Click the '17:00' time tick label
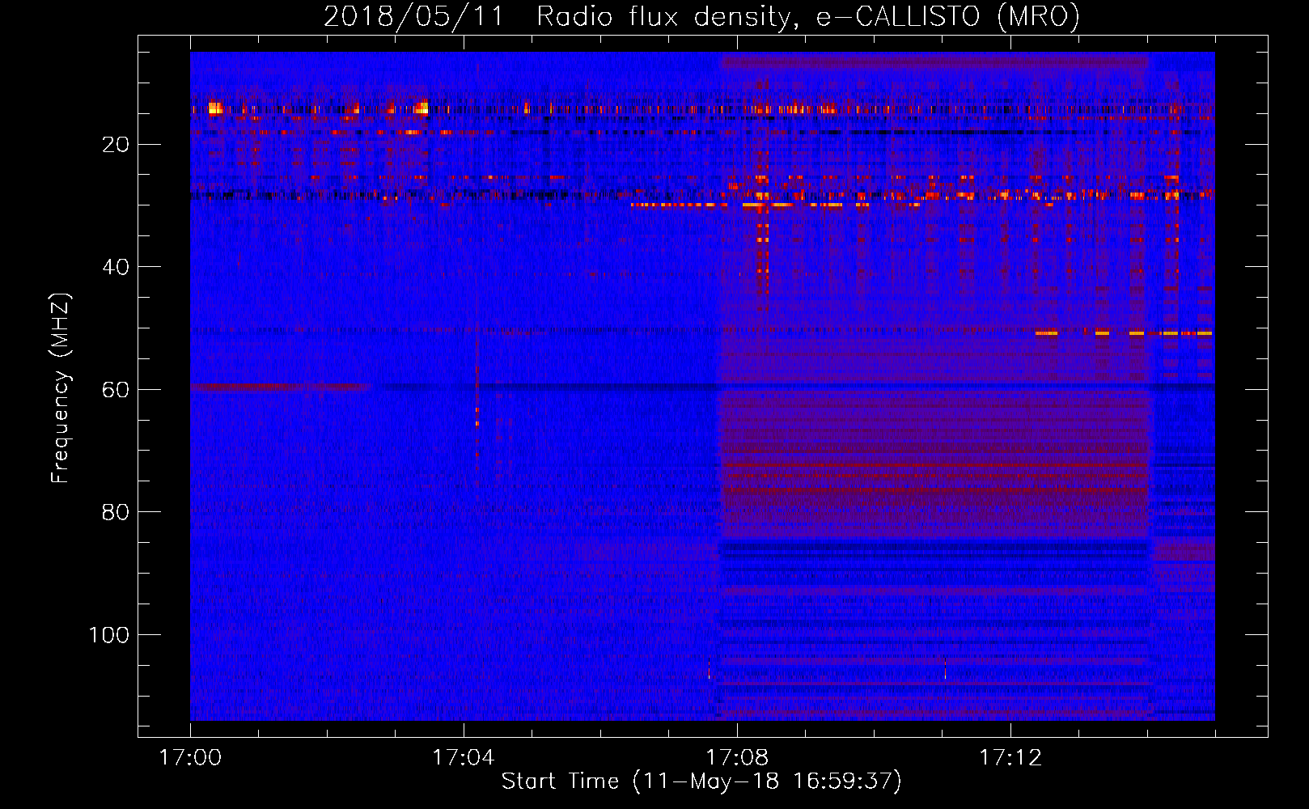The image size is (1309, 809). coord(190,758)
